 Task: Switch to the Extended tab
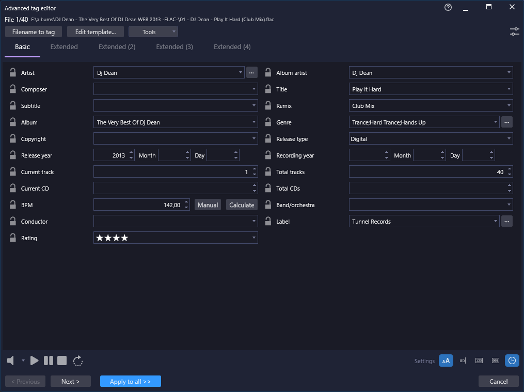tap(64, 47)
